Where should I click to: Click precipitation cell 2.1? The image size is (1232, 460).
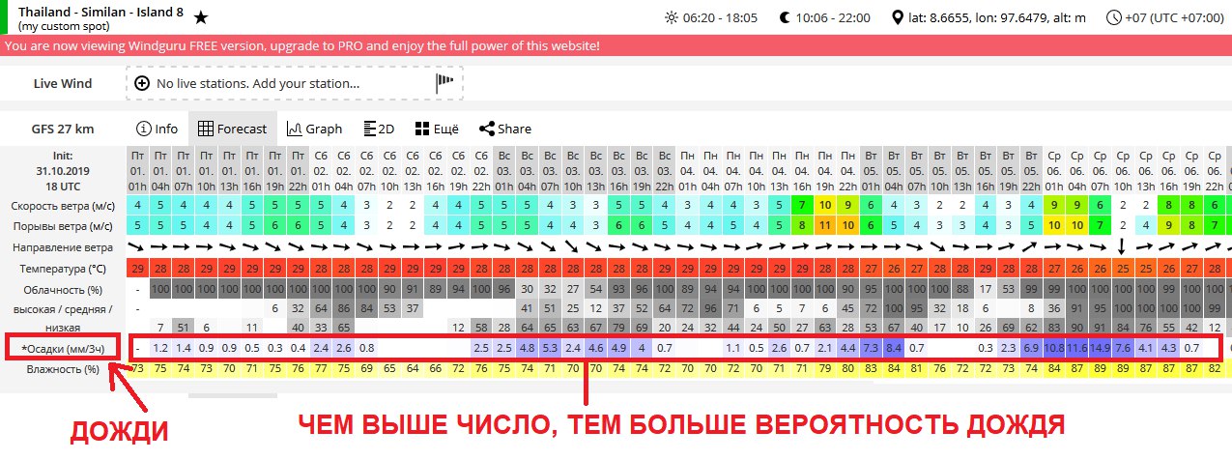(825, 347)
